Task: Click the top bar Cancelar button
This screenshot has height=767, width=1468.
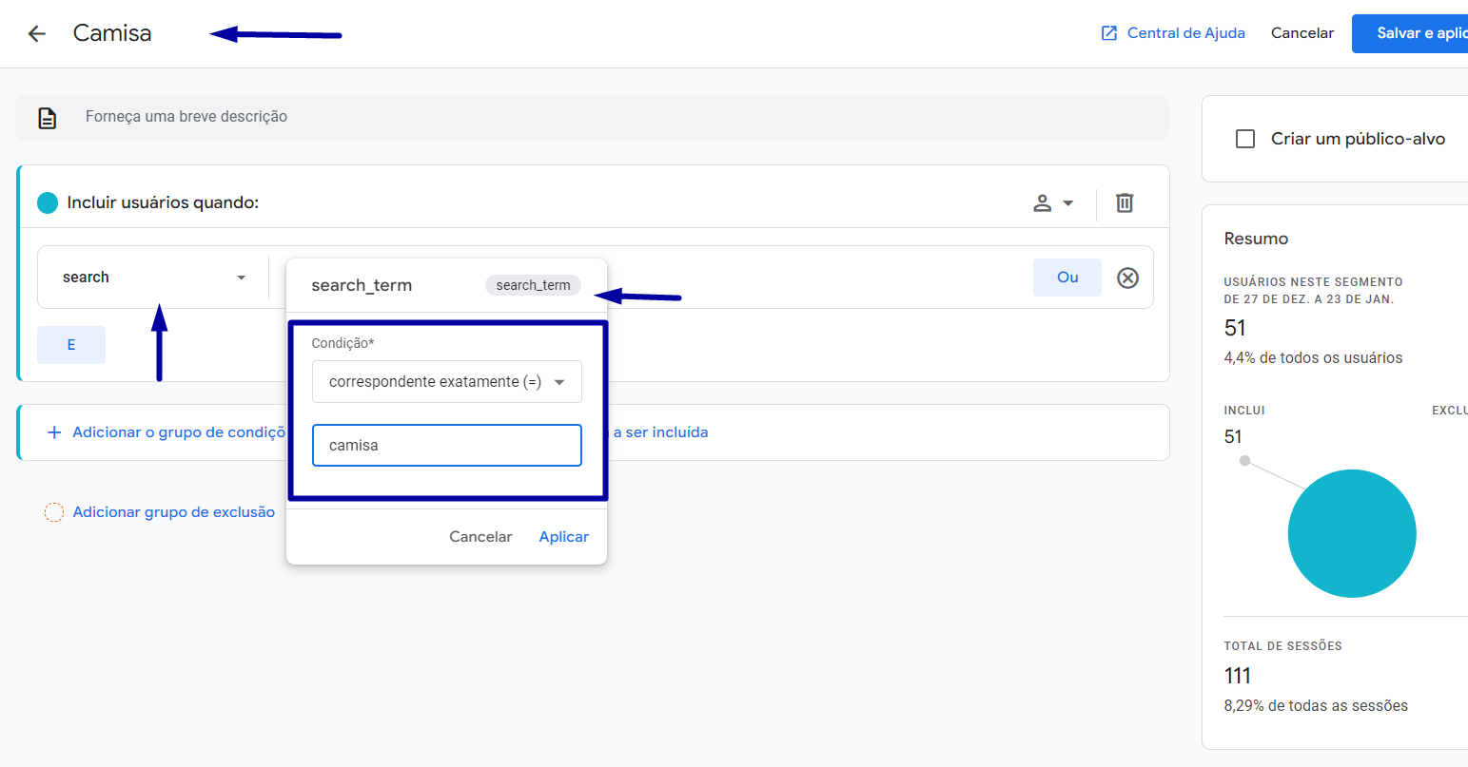Action: 1302,33
